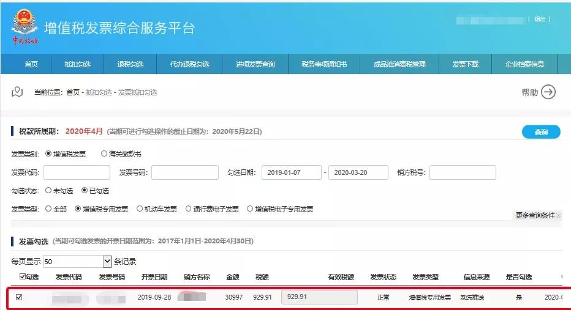
Task: Open help via the circled arrow icon
Action: (x=548, y=92)
